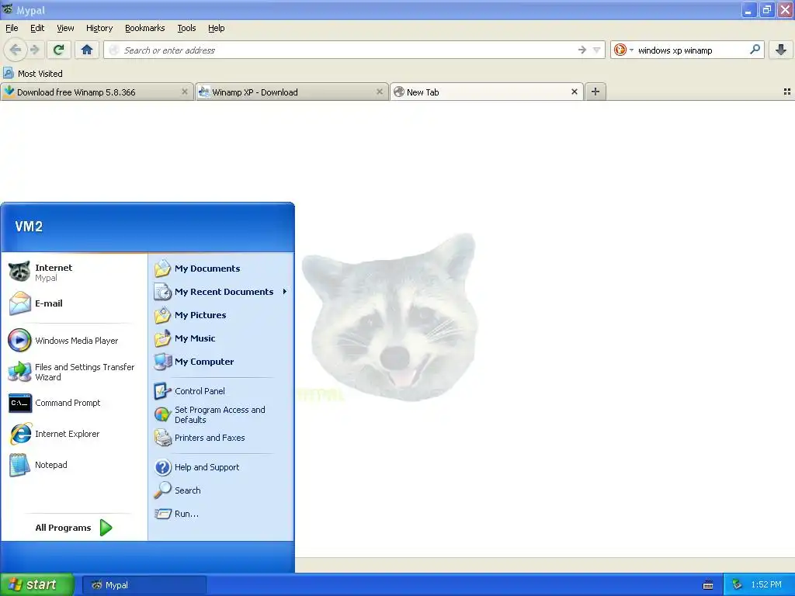Reload the current page
Image resolution: width=795 pixels, height=596 pixels.
[59, 50]
